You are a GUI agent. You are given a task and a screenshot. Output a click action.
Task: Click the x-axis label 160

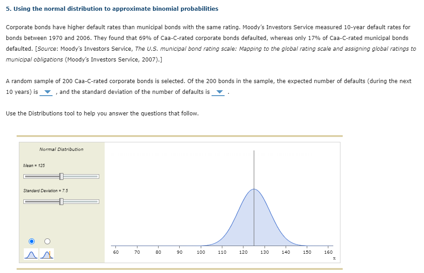coord(328,252)
